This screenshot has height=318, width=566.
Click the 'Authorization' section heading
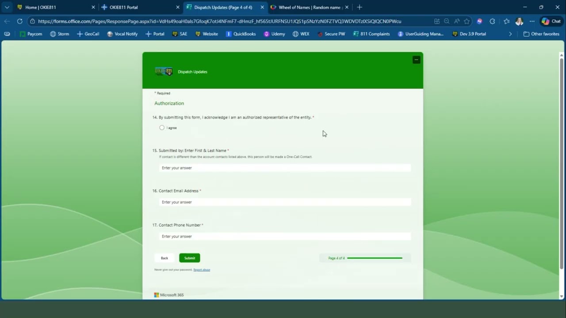tap(169, 103)
